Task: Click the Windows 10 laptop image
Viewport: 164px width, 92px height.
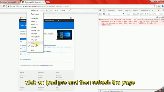Action: click(x=64, y=35)
